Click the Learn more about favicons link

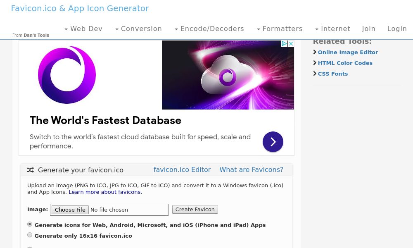point(104,192)
